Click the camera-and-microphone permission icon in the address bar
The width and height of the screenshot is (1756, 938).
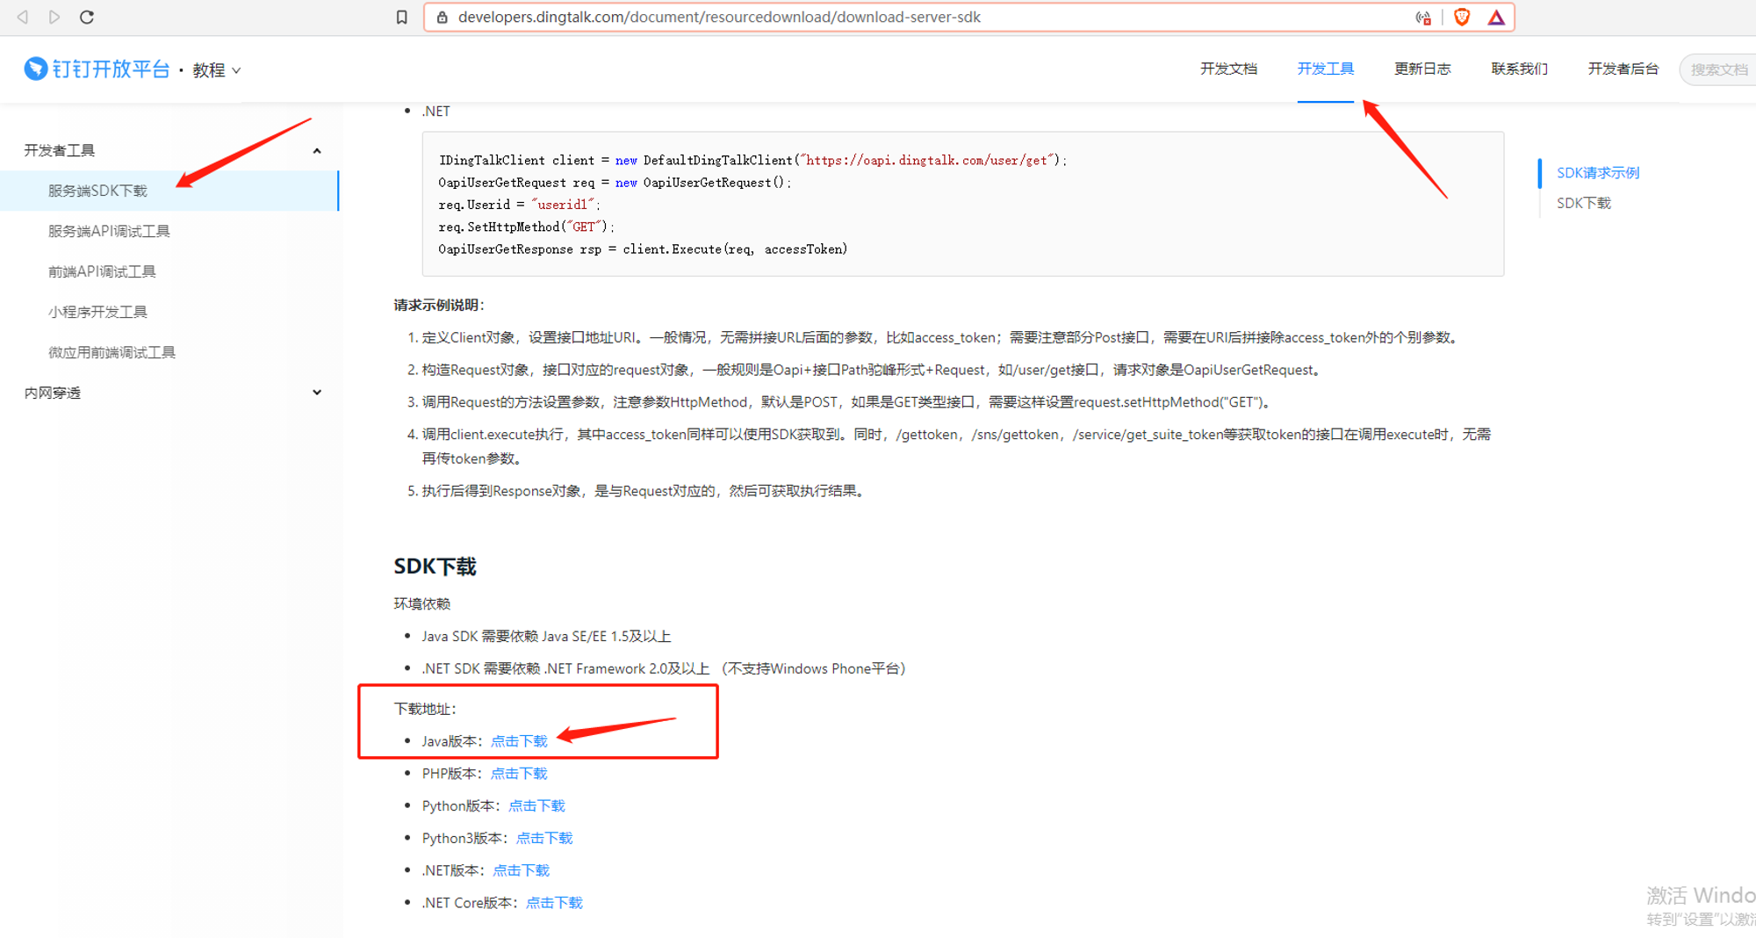(x=1423, y=18)
